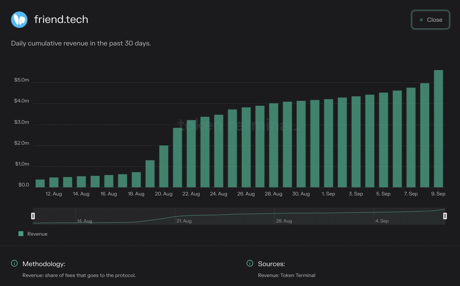The image size is (460, 286).
Task: Click the 30. Aug axis label
Action: click(x=301, y=194)
